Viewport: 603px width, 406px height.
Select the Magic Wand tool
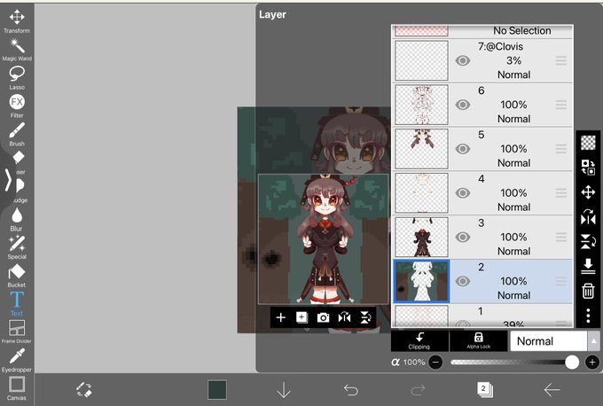pyautogui.click(x=17, y=50)
